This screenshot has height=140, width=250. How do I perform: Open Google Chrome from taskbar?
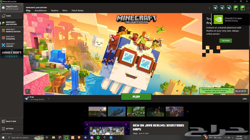pyautogui.click(x=60, y=138)
